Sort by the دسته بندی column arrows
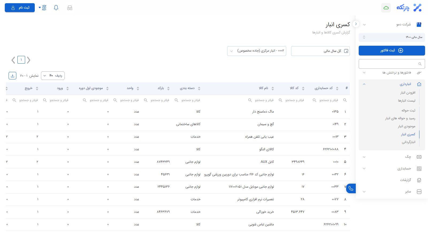The height and width of the screenshot is (243, 428). pos(199,88)
